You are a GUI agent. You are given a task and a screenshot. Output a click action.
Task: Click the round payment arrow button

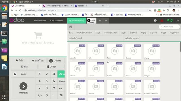pos(23,86)
